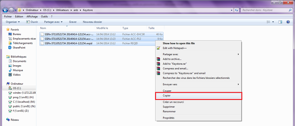Open Téléchargements folder in sidebar
295x126 pixels.
(21, 43)
